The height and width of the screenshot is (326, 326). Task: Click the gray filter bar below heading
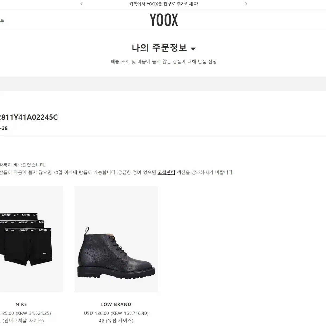coord(163,84)
